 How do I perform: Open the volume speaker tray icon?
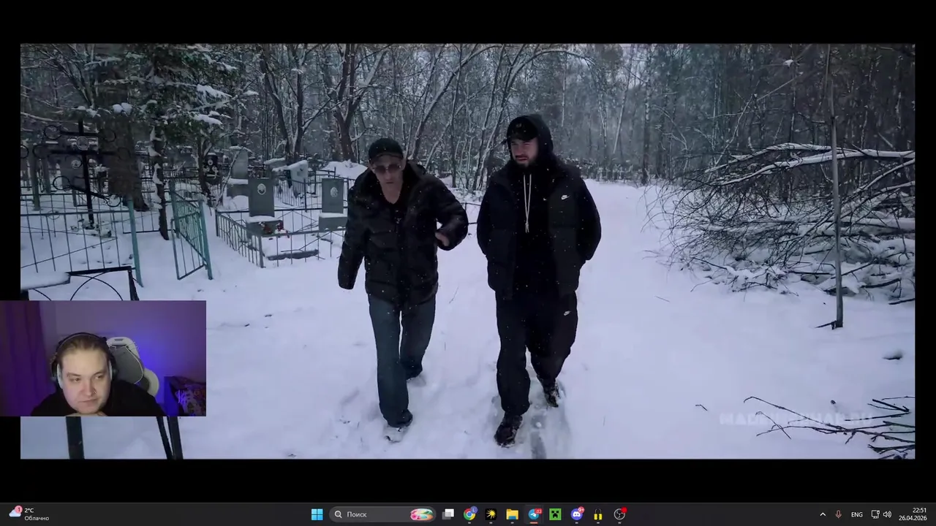(887, 514)
